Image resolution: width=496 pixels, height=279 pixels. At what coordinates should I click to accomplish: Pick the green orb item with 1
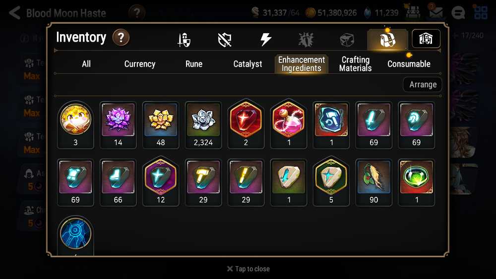pyautogui.click(x=416, y=183)
